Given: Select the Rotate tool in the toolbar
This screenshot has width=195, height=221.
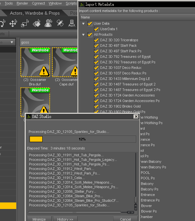Looking at the screenshot, I should [x=3, y=23].
